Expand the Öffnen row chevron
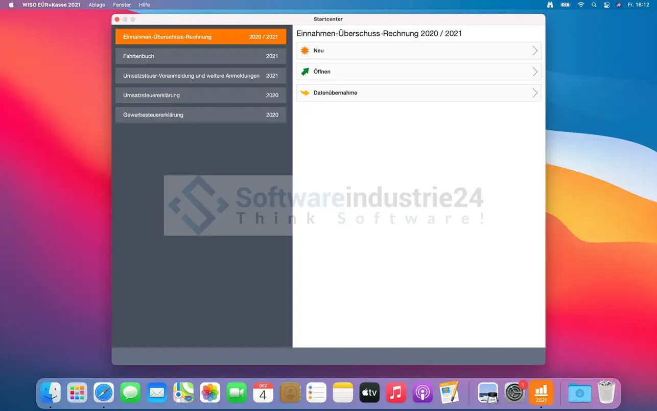Viewport: 657px width, 411px height. coord(535,72)
